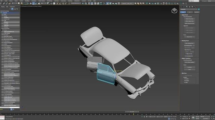Activate the Select Object tool

pos(19,3)
